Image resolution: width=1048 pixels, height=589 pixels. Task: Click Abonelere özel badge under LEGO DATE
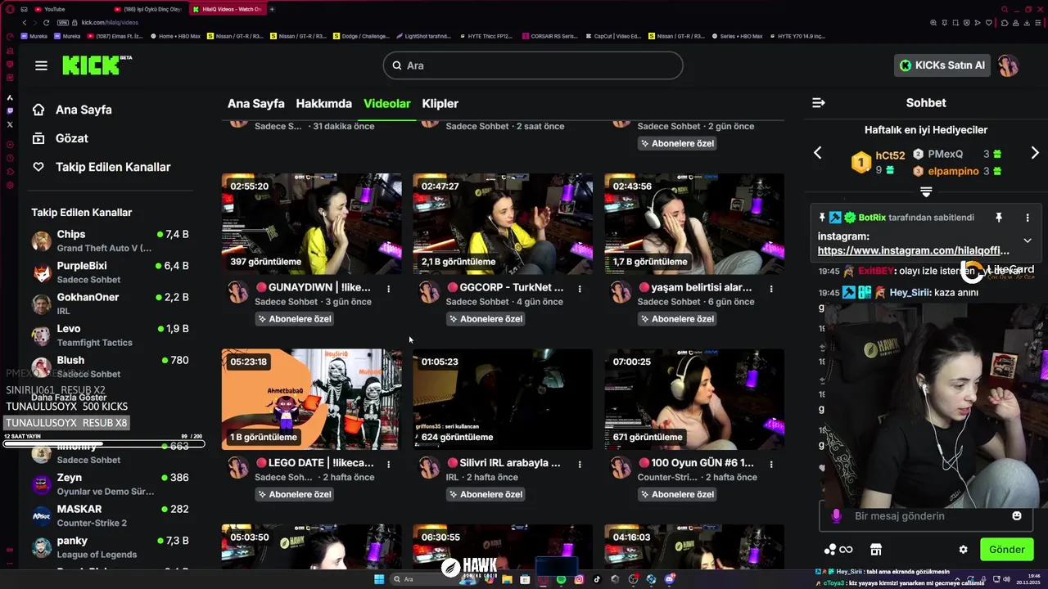293,494
